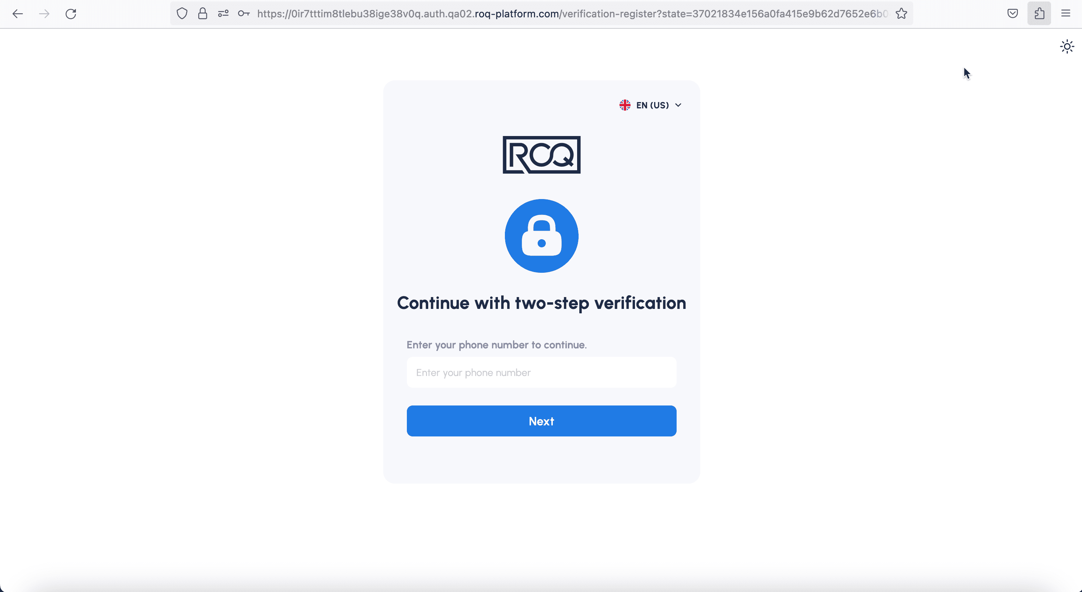Save page to Pocket
This screenshot has height=592, width=1082.
(1012, 14)
